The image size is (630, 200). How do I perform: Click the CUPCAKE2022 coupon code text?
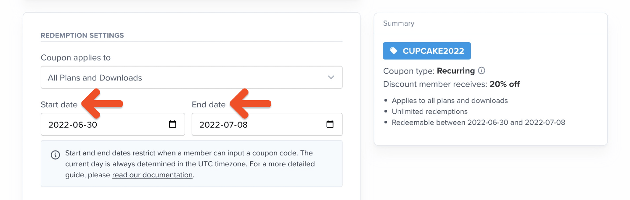click(x=433, y=51)
